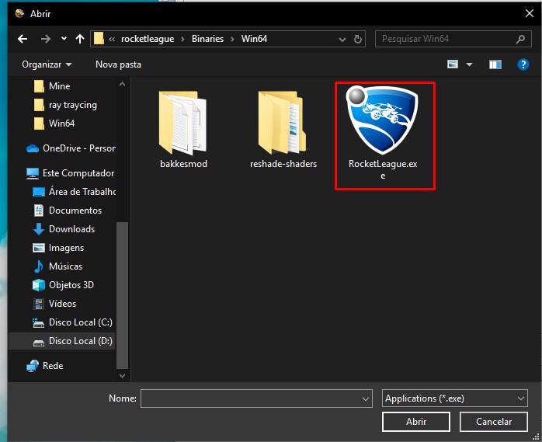Click the Cancelar button
This screenshot has width=542, height=442.
(494, 422)
